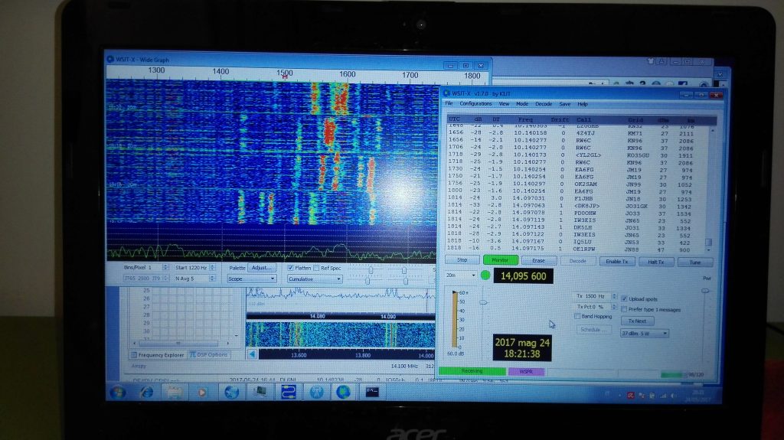The width and height of the screenshot is (784, 440).
Task: Open the 20m band dropdown
Action: (x=460, y=275)
